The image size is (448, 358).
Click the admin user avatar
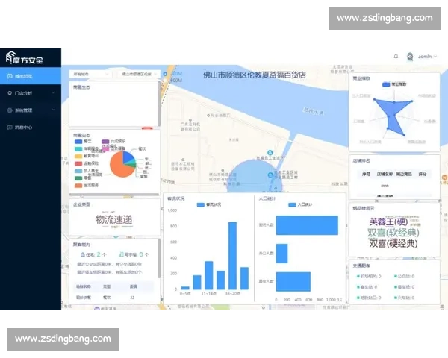point(410,57)
